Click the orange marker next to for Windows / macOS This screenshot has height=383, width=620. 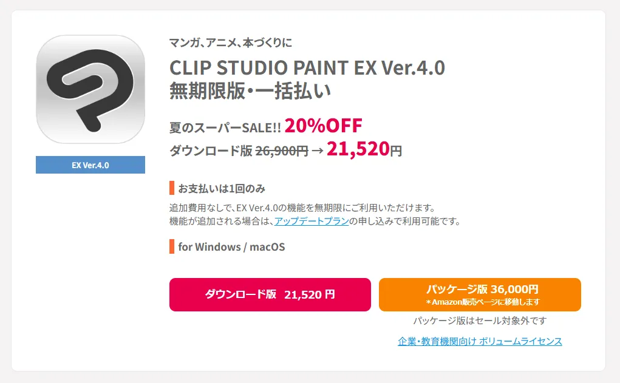(172, 247)
